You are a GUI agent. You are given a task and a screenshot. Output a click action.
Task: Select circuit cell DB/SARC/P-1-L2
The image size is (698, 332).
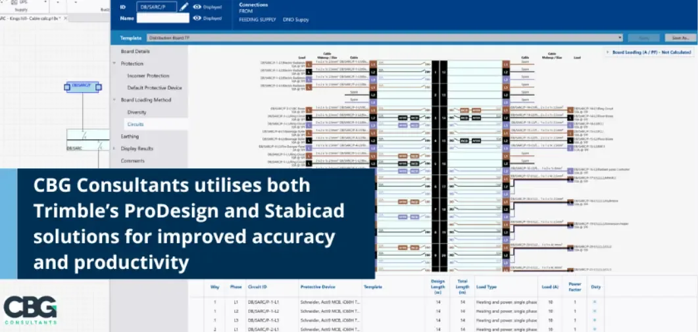pos(262,311)
